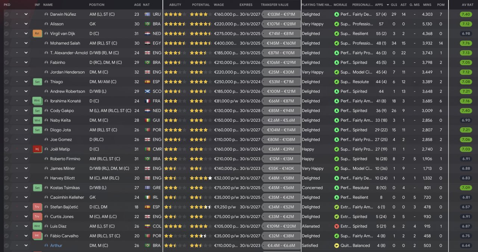
Task: Click Harvey Elliott's potential star rating
Action: tap(201, 178)
